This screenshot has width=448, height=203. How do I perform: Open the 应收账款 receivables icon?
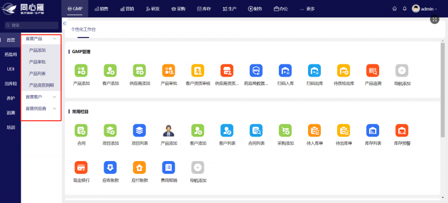click(x=110, y=168)
